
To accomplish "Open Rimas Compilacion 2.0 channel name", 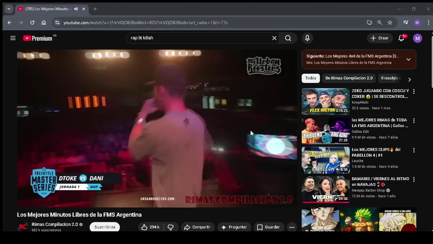I will tap(55, 224).
